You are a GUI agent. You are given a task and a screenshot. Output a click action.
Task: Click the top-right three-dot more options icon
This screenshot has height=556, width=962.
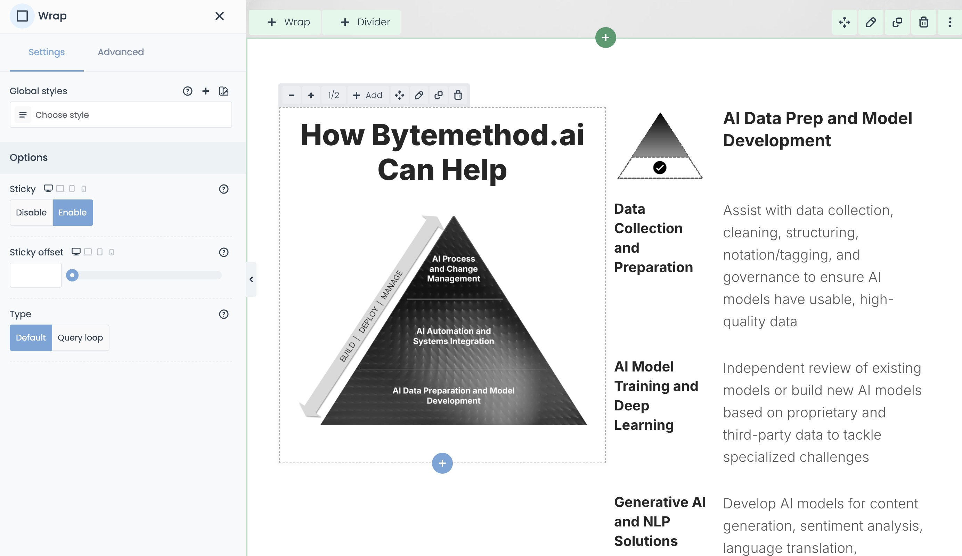pos(950,22)
